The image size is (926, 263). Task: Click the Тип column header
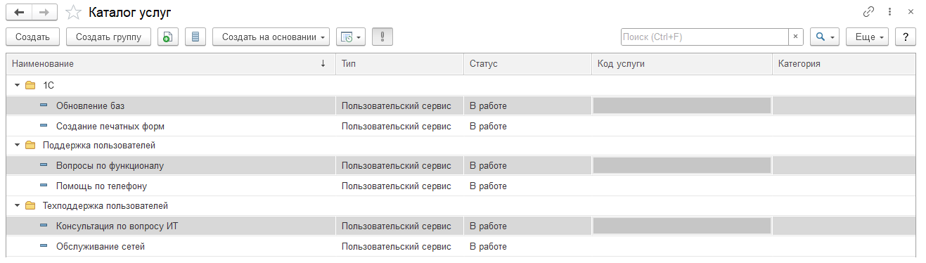[399, 63]
